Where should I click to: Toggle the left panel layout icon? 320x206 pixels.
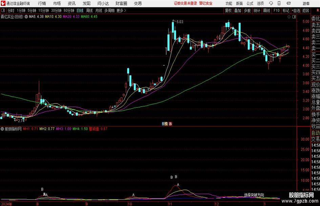tap(3, 10)
